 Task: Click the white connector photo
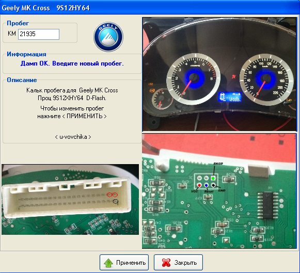pyautogui.click(x=70, y=199)
